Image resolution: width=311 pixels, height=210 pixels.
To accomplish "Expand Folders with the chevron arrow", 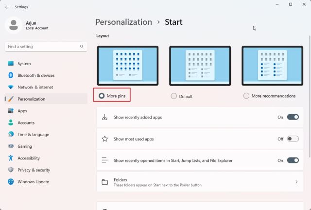I will click(296, 182).
